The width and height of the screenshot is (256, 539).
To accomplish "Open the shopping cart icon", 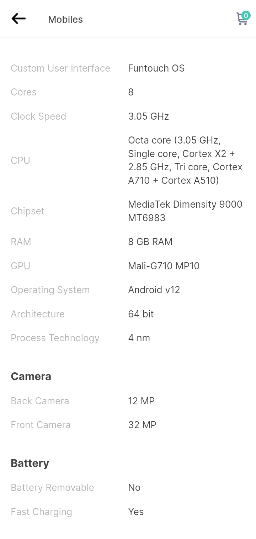I will tap(242, 19).
